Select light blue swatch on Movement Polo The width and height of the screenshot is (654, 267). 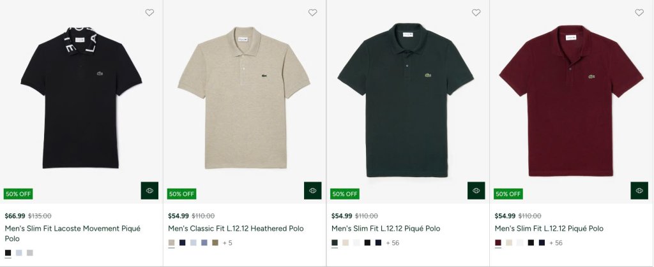[19, 253]
